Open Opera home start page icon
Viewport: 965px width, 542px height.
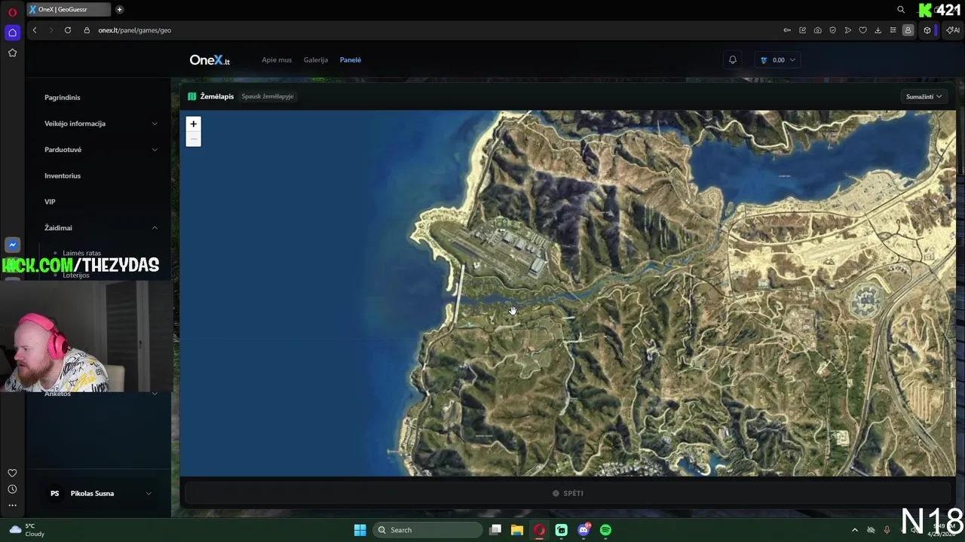tap(12, 32)
